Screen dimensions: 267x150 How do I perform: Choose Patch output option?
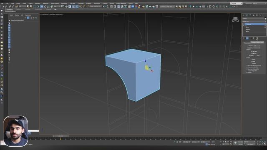click(x=251, y=59)
